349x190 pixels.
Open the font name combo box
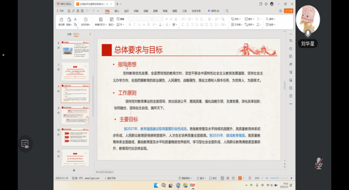pos(140,19)
